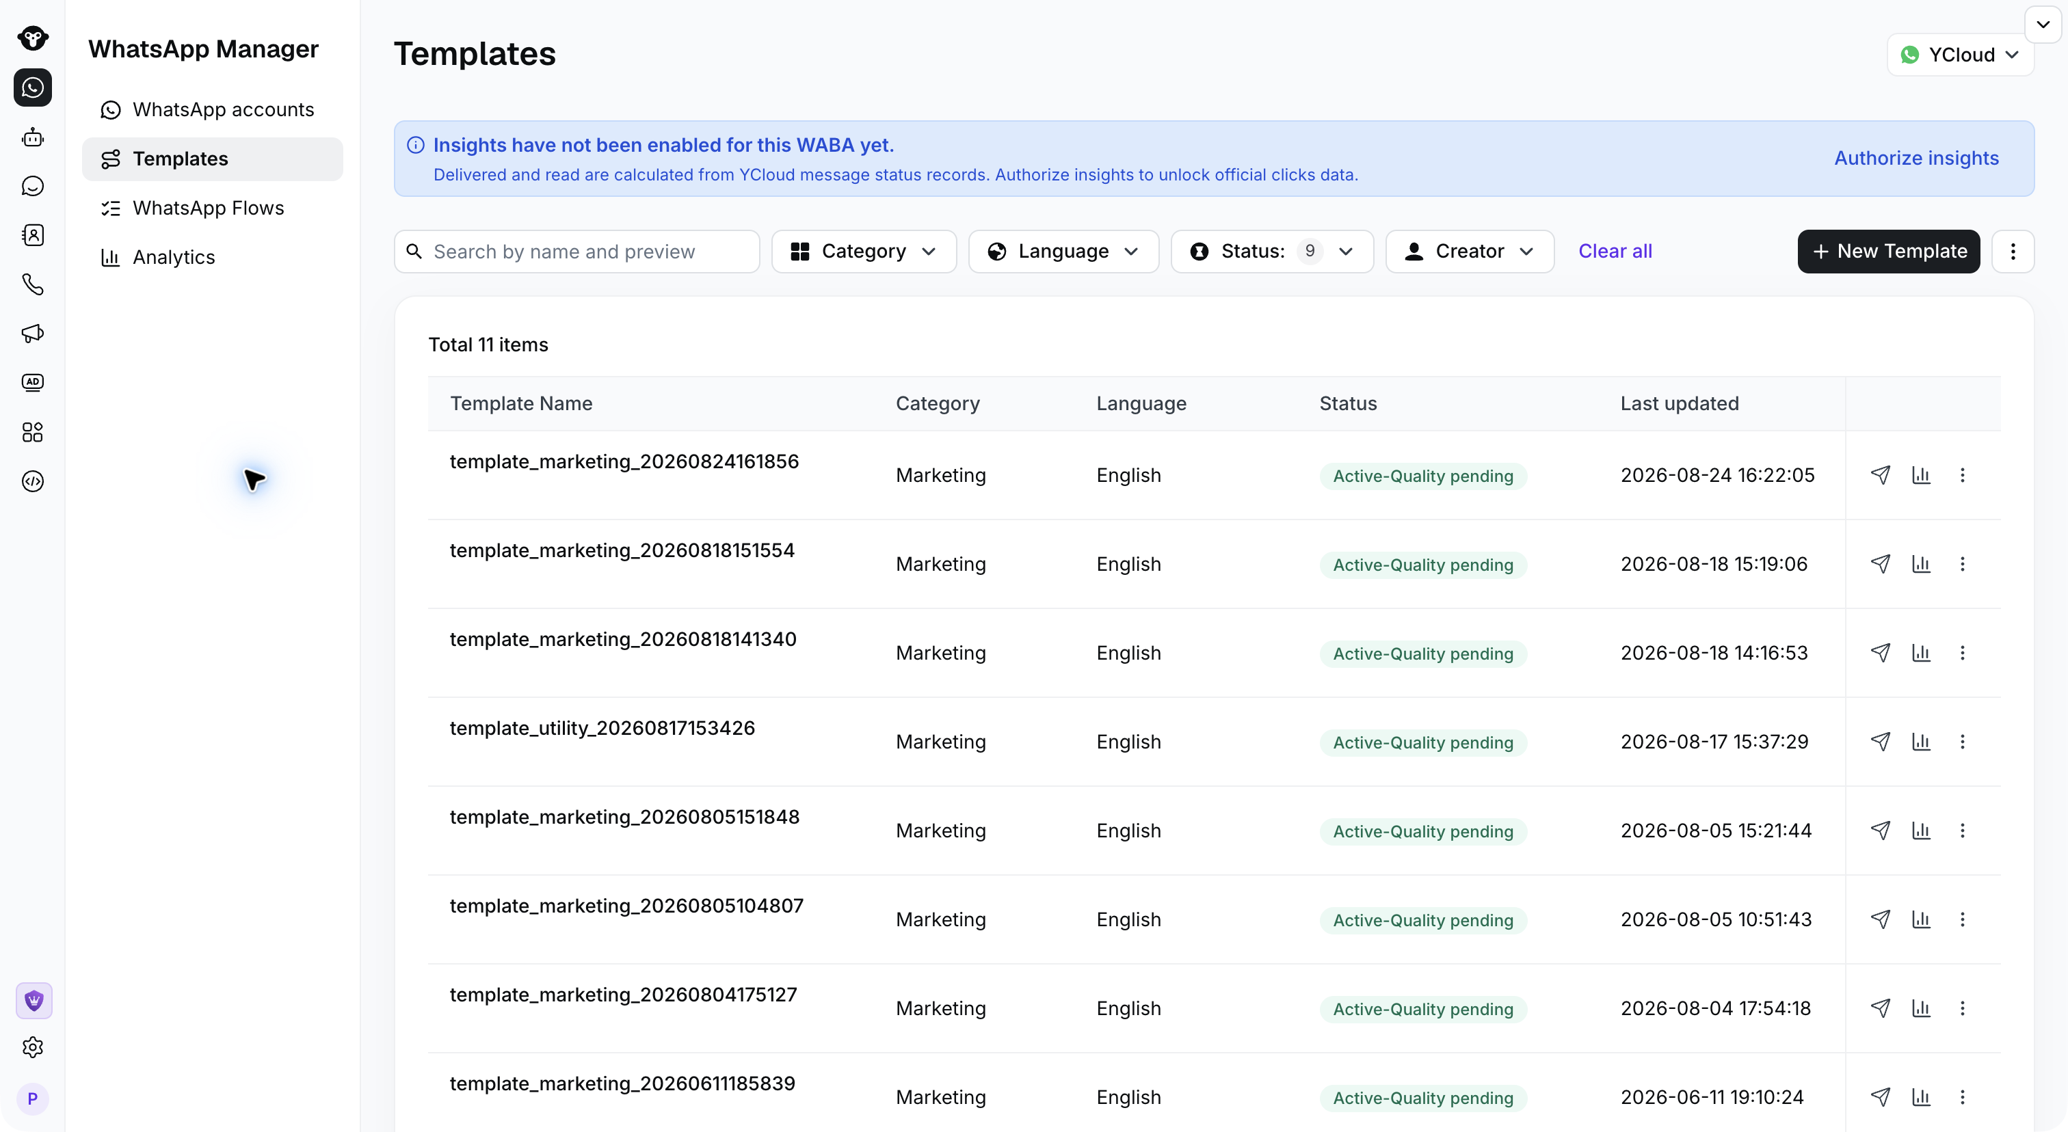Click the Last updated column header

pos(1680,403)
